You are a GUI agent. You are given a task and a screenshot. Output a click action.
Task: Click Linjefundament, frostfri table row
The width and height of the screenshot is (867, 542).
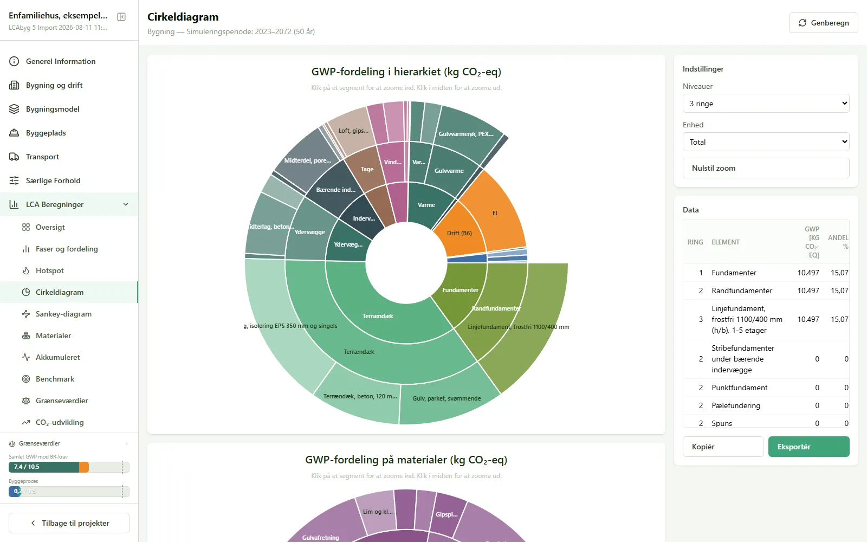(766, 319)
